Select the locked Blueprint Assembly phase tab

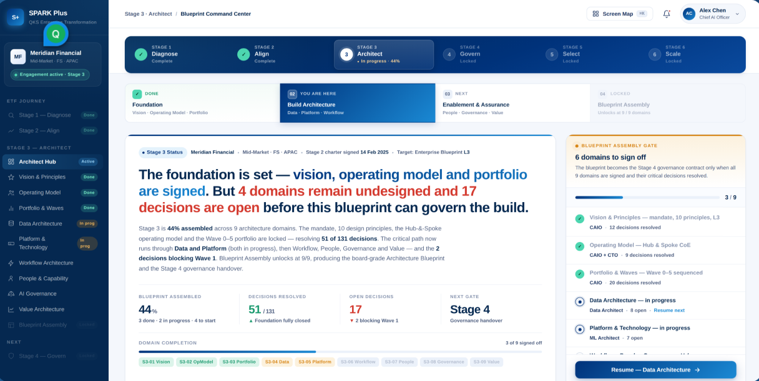click(668, 103)
